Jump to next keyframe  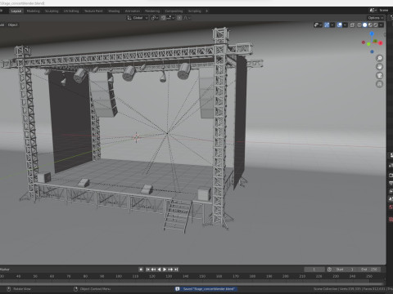pos(170,269)
